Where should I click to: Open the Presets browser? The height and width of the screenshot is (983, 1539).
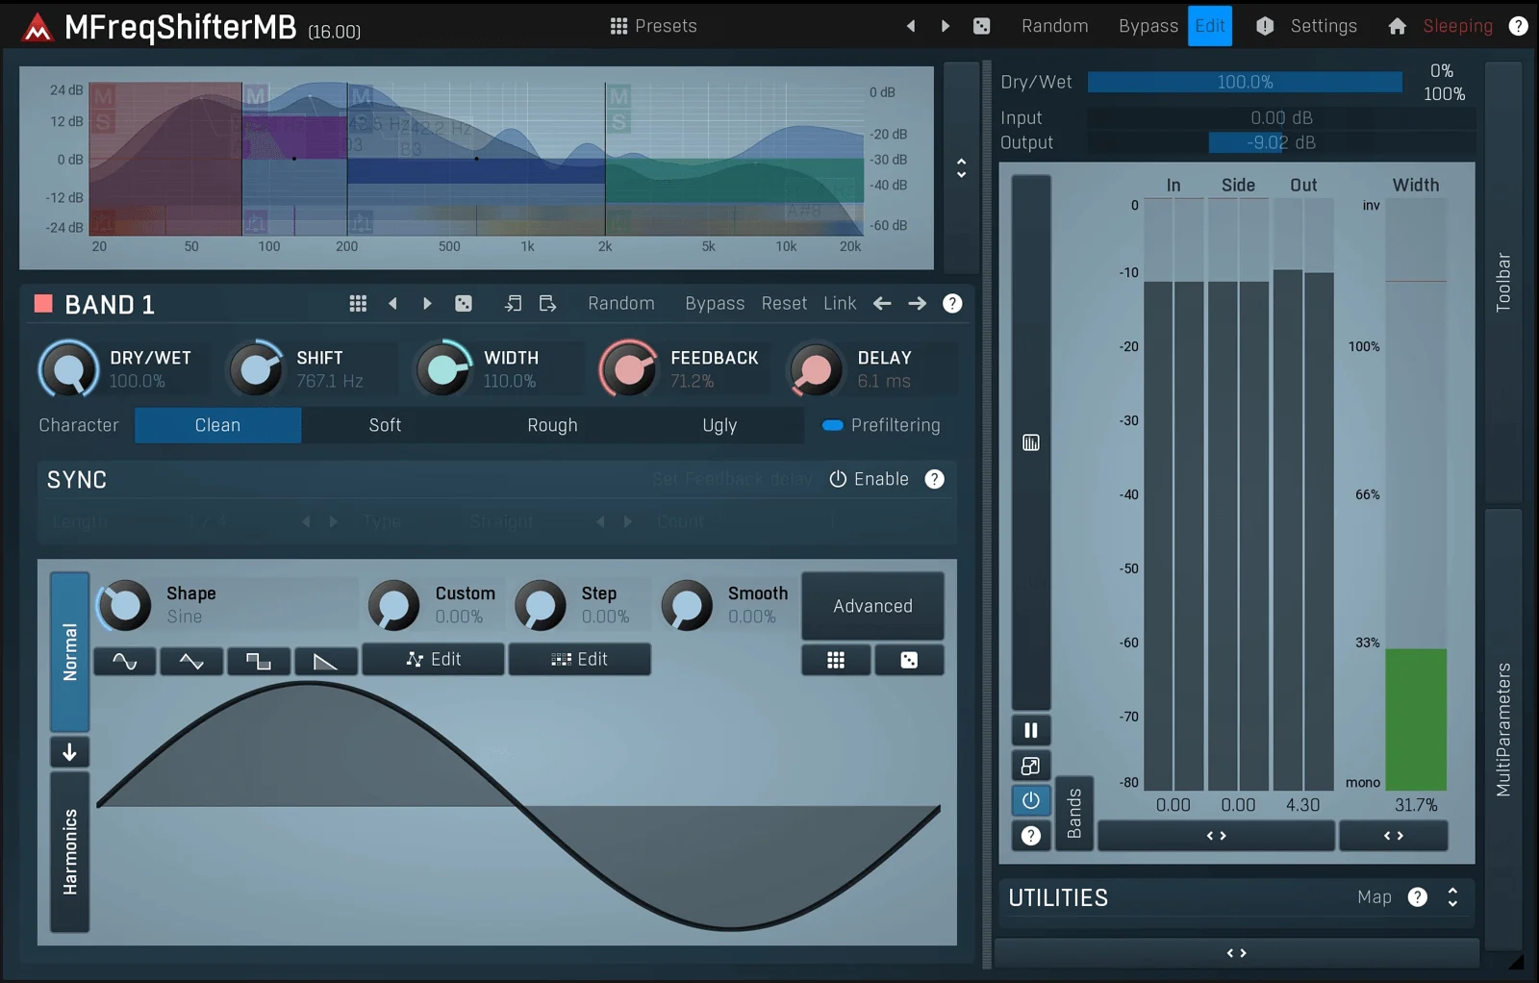click(653, 26)
